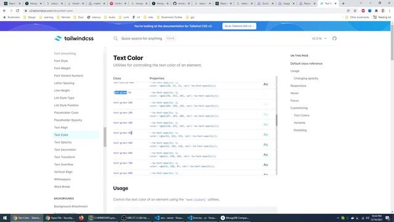Open the taskbar clock and date
This screenshot has height=222, width=394.
(376, 218)
